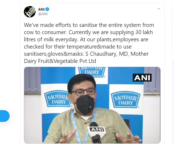
Task: Click the blue verified badge beside ANI
Action: coord(47,9)
